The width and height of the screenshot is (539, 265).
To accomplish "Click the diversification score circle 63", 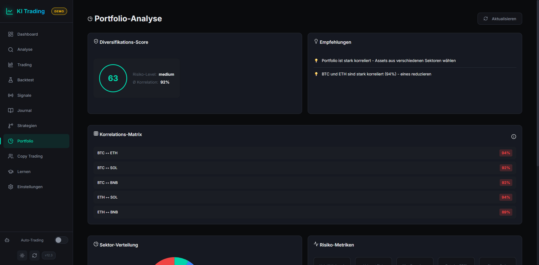I will 113,78.
